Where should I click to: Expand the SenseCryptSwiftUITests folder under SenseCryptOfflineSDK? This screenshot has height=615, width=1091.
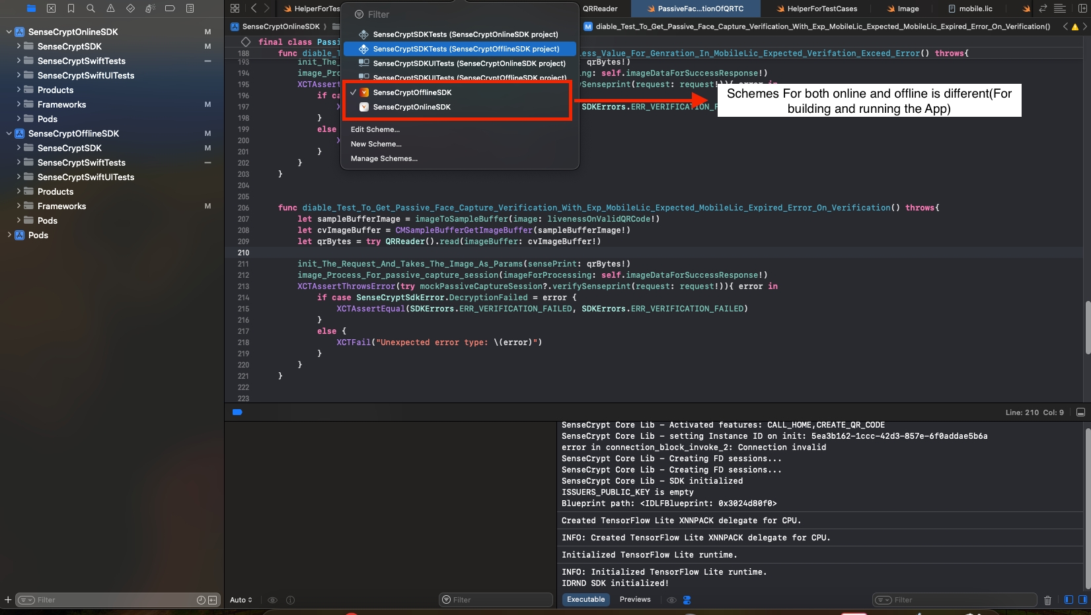click(x=19, y=177)
